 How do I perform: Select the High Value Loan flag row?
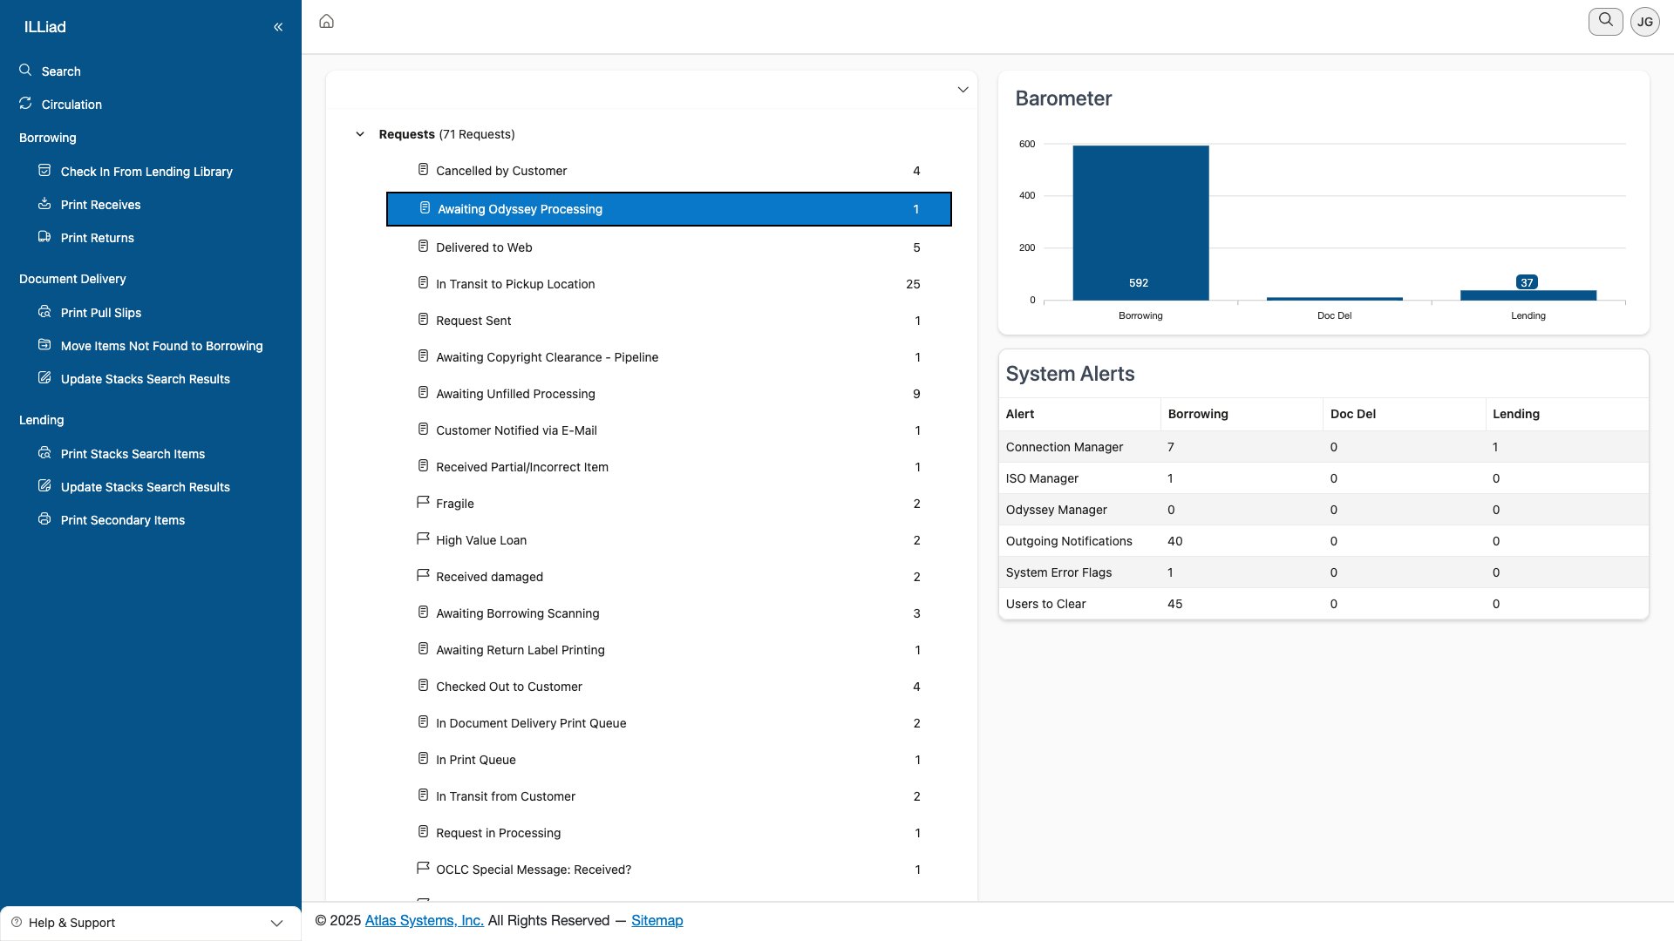click(481, 540)
